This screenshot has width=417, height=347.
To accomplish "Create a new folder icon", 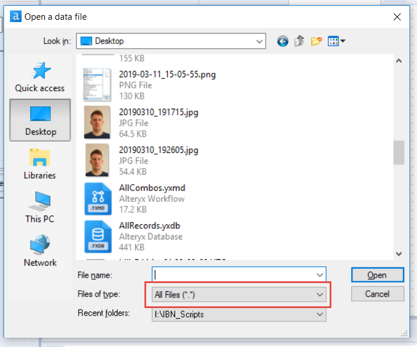I will click(x=316, y=41).
